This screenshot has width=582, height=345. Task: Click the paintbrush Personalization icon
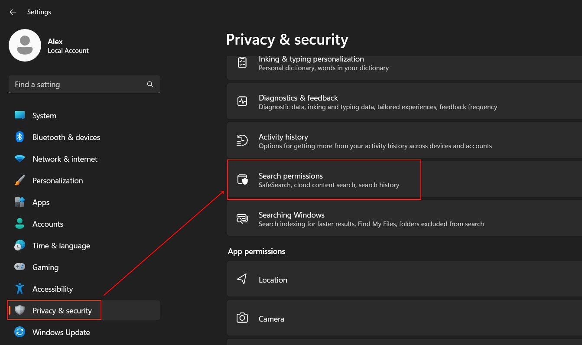(20, 181)
